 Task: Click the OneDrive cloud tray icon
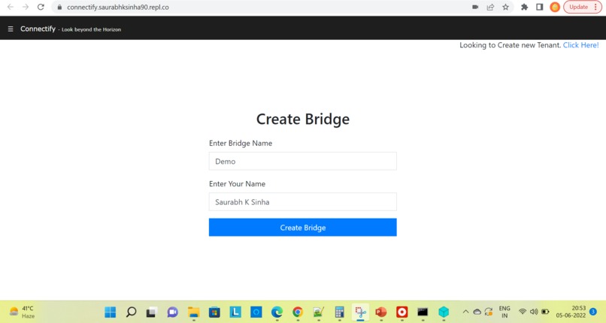(477, 312)
